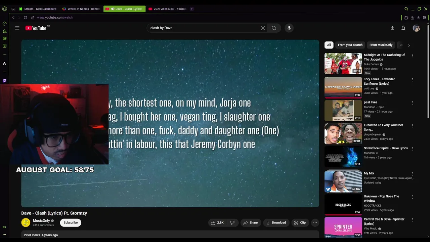
Task: Open the My Mix thumbnail
Action: tap(343, 182)
